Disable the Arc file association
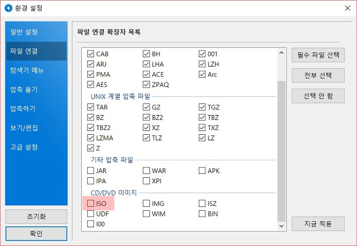The height and width of the screenshot is (246, 357). click(202, 74)
